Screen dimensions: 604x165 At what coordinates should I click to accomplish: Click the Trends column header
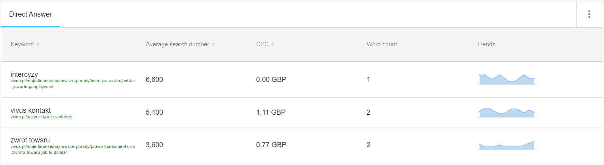486,44
